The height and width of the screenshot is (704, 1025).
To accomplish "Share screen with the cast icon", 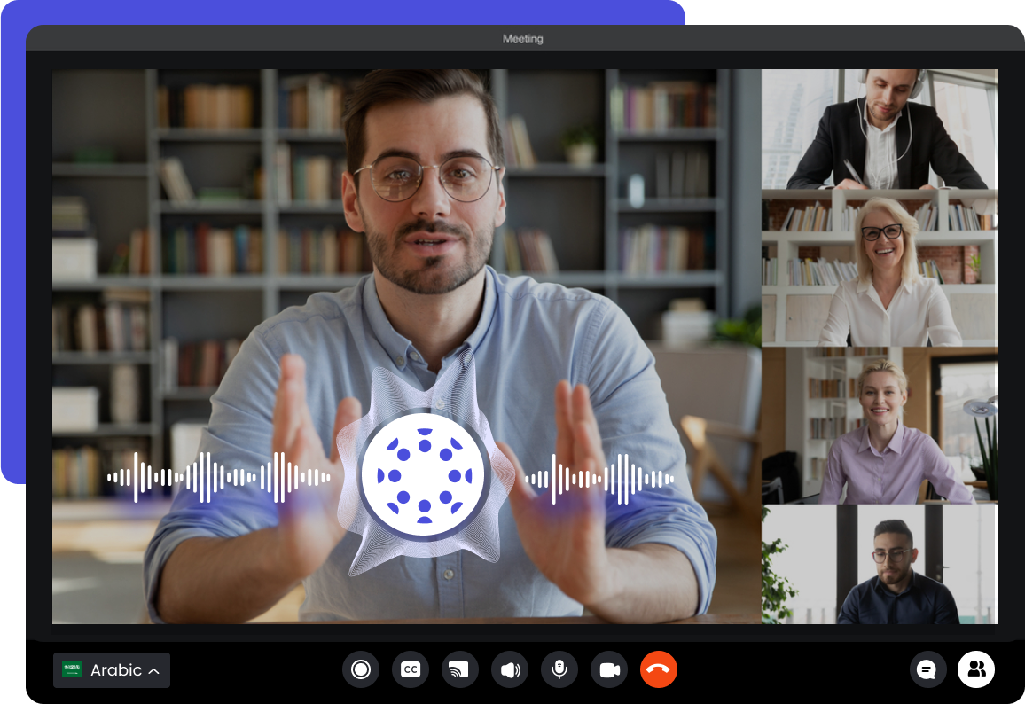I will (459, 669).
